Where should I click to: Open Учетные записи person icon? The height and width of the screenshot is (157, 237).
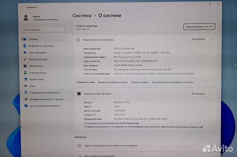[25, 73]
